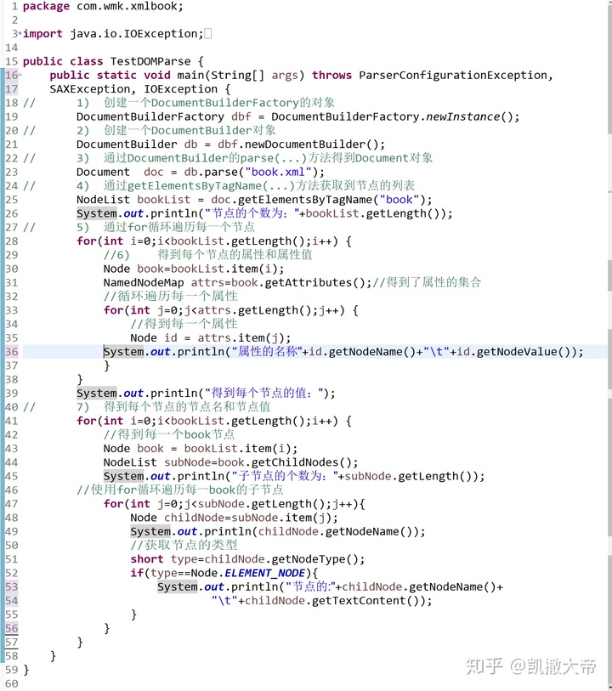Click childNode=subNode.item(j) on line 48
This screenshot has width=612, height=691.
(247, 518)
